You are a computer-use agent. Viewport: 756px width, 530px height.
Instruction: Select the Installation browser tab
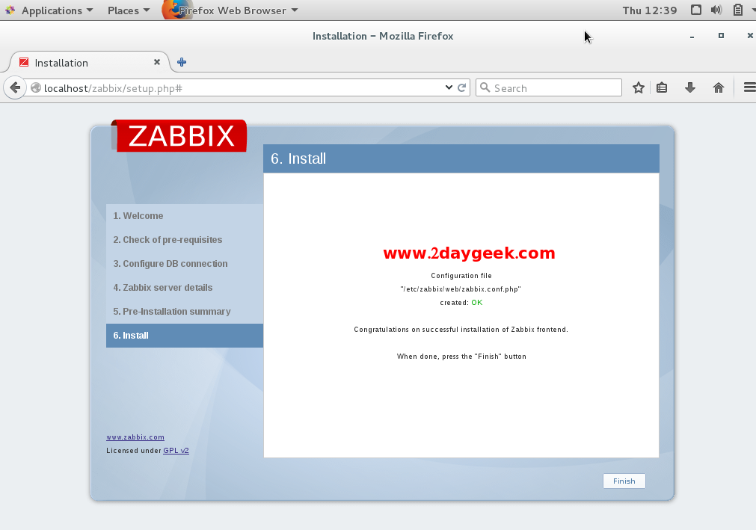click(89, 63)
